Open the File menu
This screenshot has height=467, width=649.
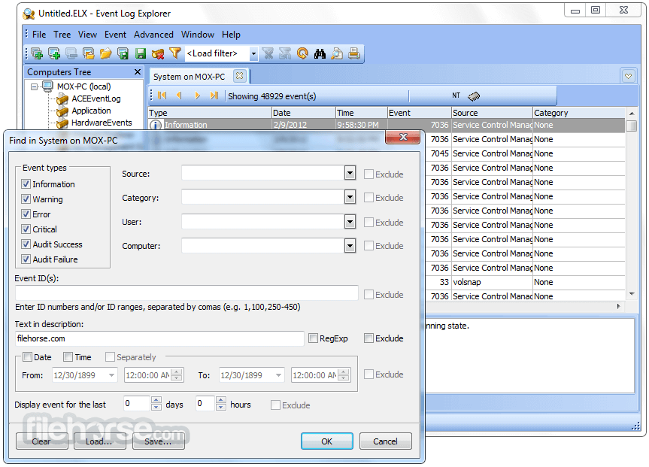point(39,35)
